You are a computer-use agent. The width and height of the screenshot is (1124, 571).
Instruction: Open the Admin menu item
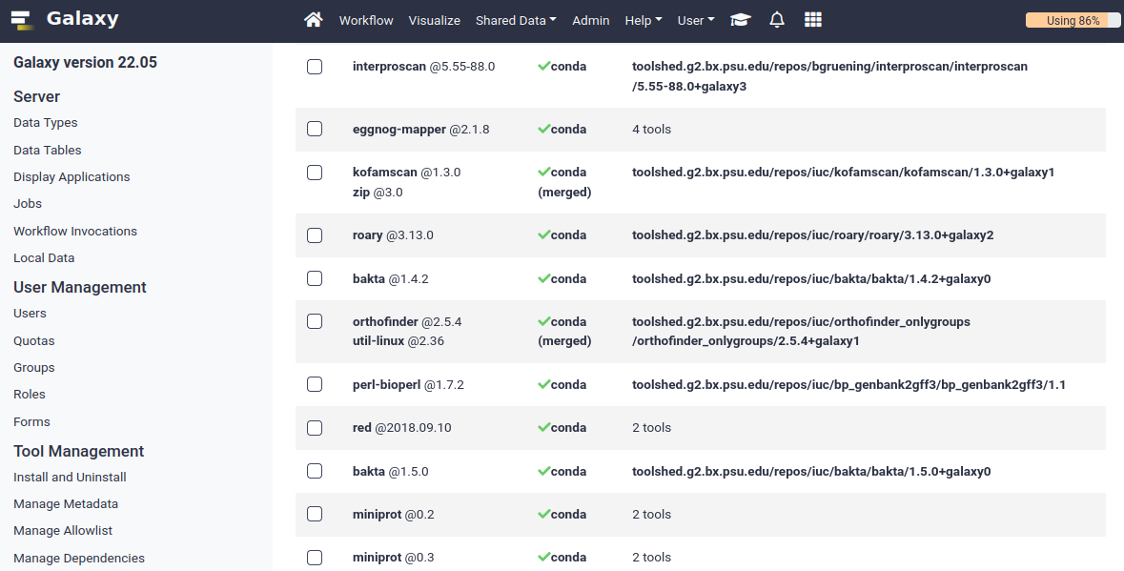coord(591,21)
